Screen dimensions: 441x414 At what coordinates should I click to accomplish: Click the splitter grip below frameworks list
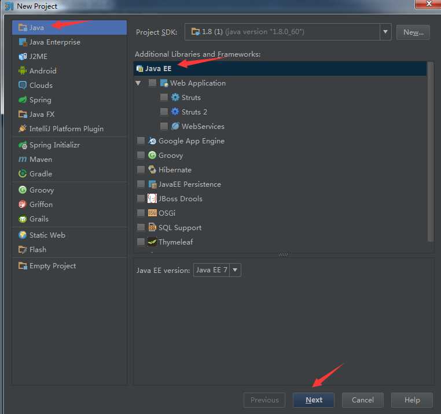click(283, 254)
